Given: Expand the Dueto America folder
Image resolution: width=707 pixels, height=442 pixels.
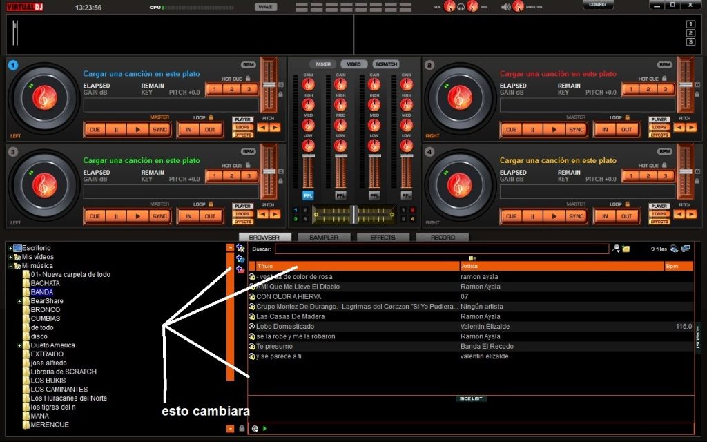Looking at the screenshot, I should click(x=19, y=345).
